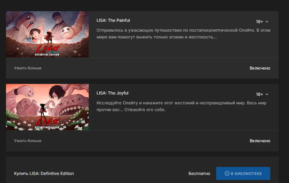
Task: Click The Joyful description about punishing the world
Action: click(182, 106)
